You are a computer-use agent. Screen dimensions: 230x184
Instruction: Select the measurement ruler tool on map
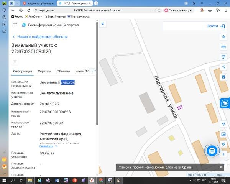[x=223, y=47]
